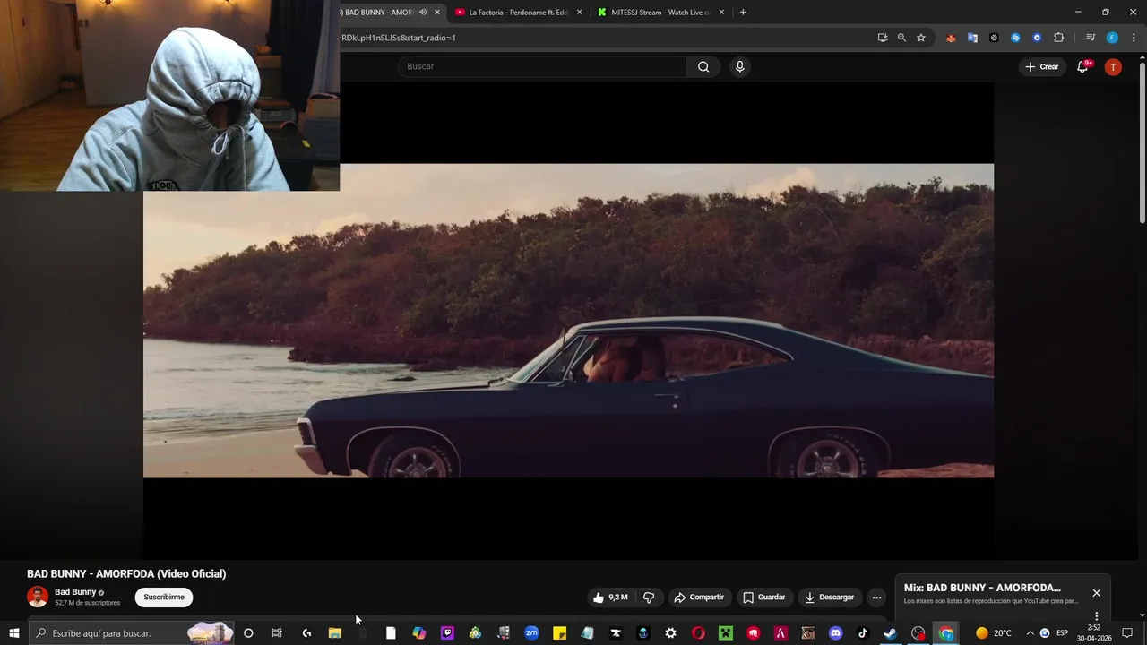This screenshot has height=645, width=1147.
Task: Open the Chrome three-dot menu
Action: pos(1134,38)
